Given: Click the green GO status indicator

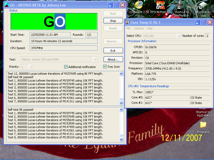Looking at the screenshot, I should [x=54, y=22].
